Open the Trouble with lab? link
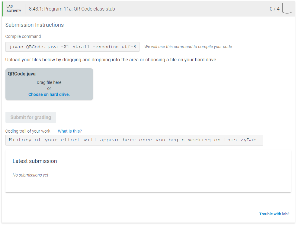 pyautogui.click(x=274, y=214)
